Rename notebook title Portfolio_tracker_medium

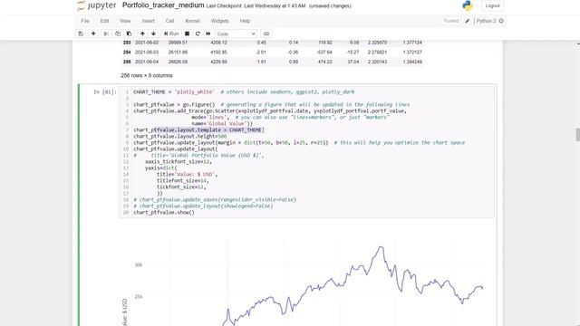[x=163, y=5]
